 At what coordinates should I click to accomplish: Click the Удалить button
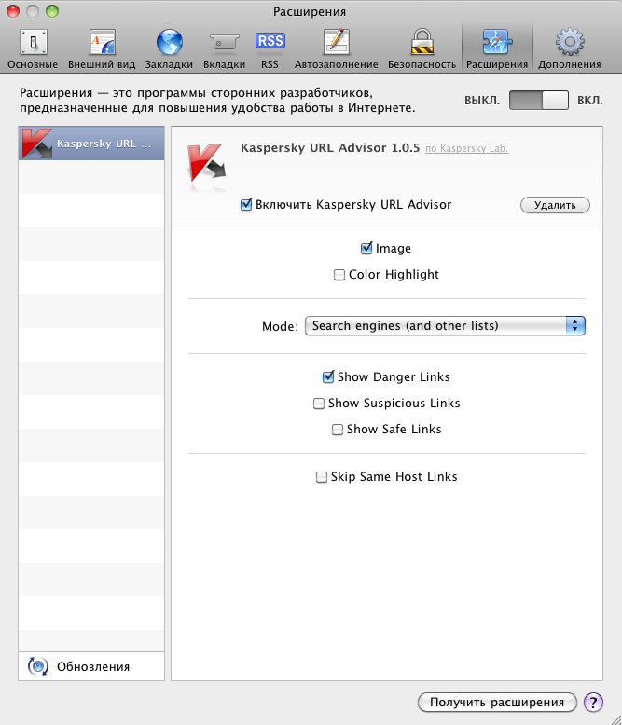coord(555,205)
